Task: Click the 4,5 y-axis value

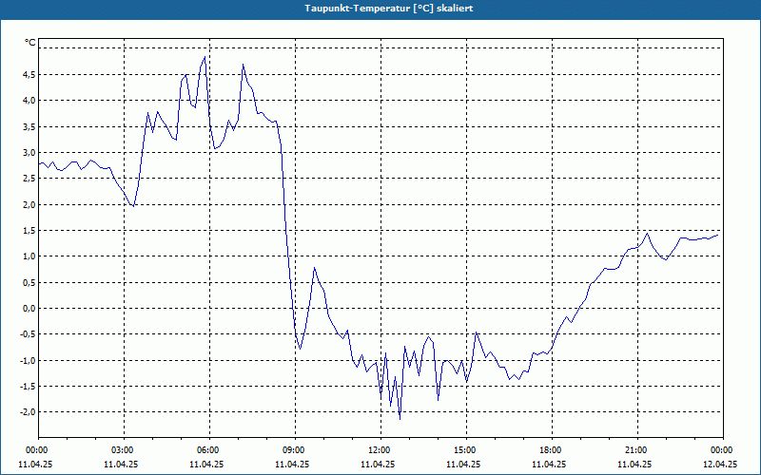Action: [x=29, y=75]
